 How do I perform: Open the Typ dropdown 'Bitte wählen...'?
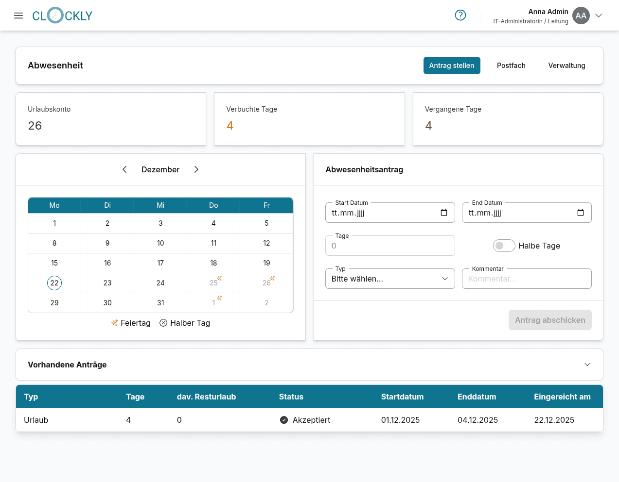(390, 279)
